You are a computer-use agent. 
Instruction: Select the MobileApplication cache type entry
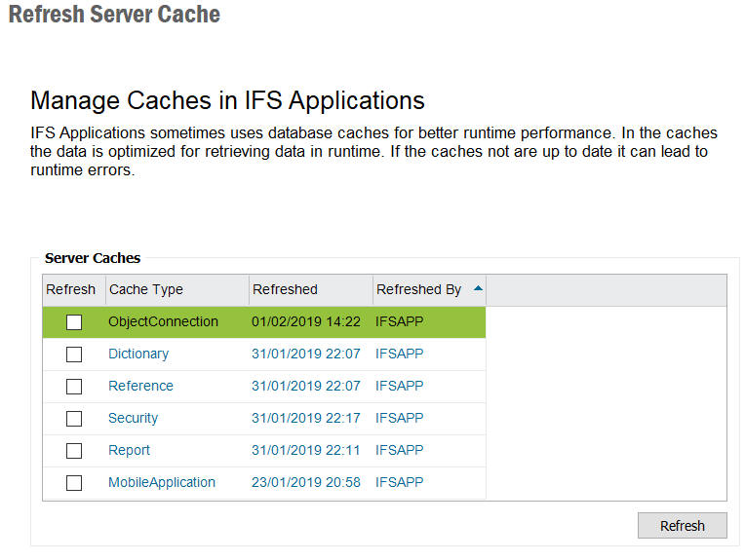162,482
